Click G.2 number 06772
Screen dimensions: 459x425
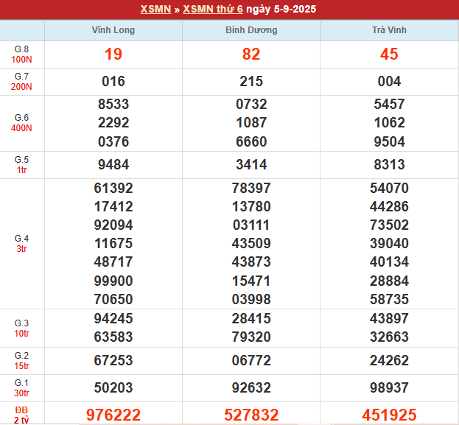click(251, 361)
